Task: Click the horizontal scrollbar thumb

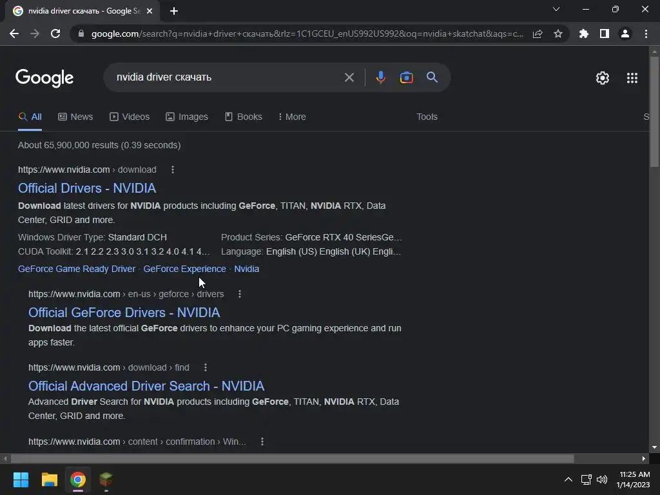Action: (293, 458)
